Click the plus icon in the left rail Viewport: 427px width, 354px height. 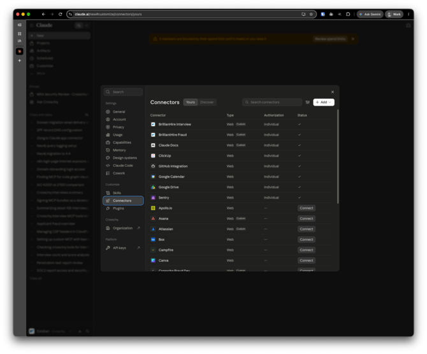pos(20,60)
